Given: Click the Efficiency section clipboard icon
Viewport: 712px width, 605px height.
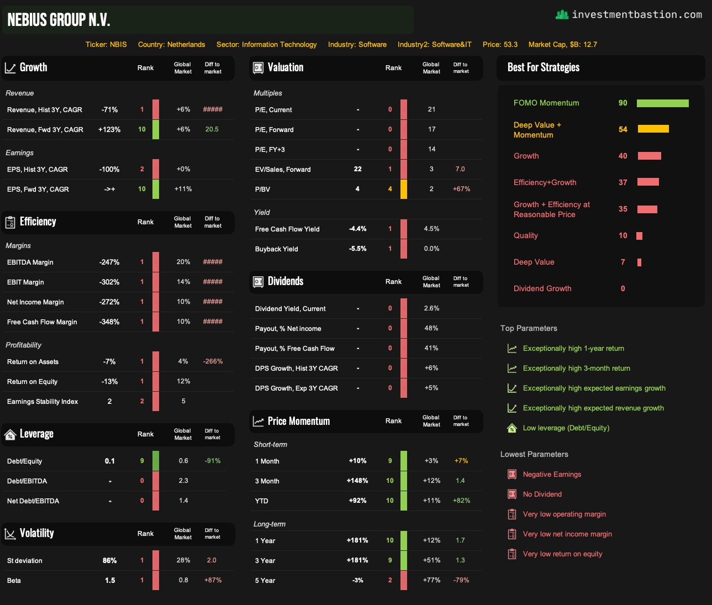Looking at the screenshot, I should pos(10,222).
